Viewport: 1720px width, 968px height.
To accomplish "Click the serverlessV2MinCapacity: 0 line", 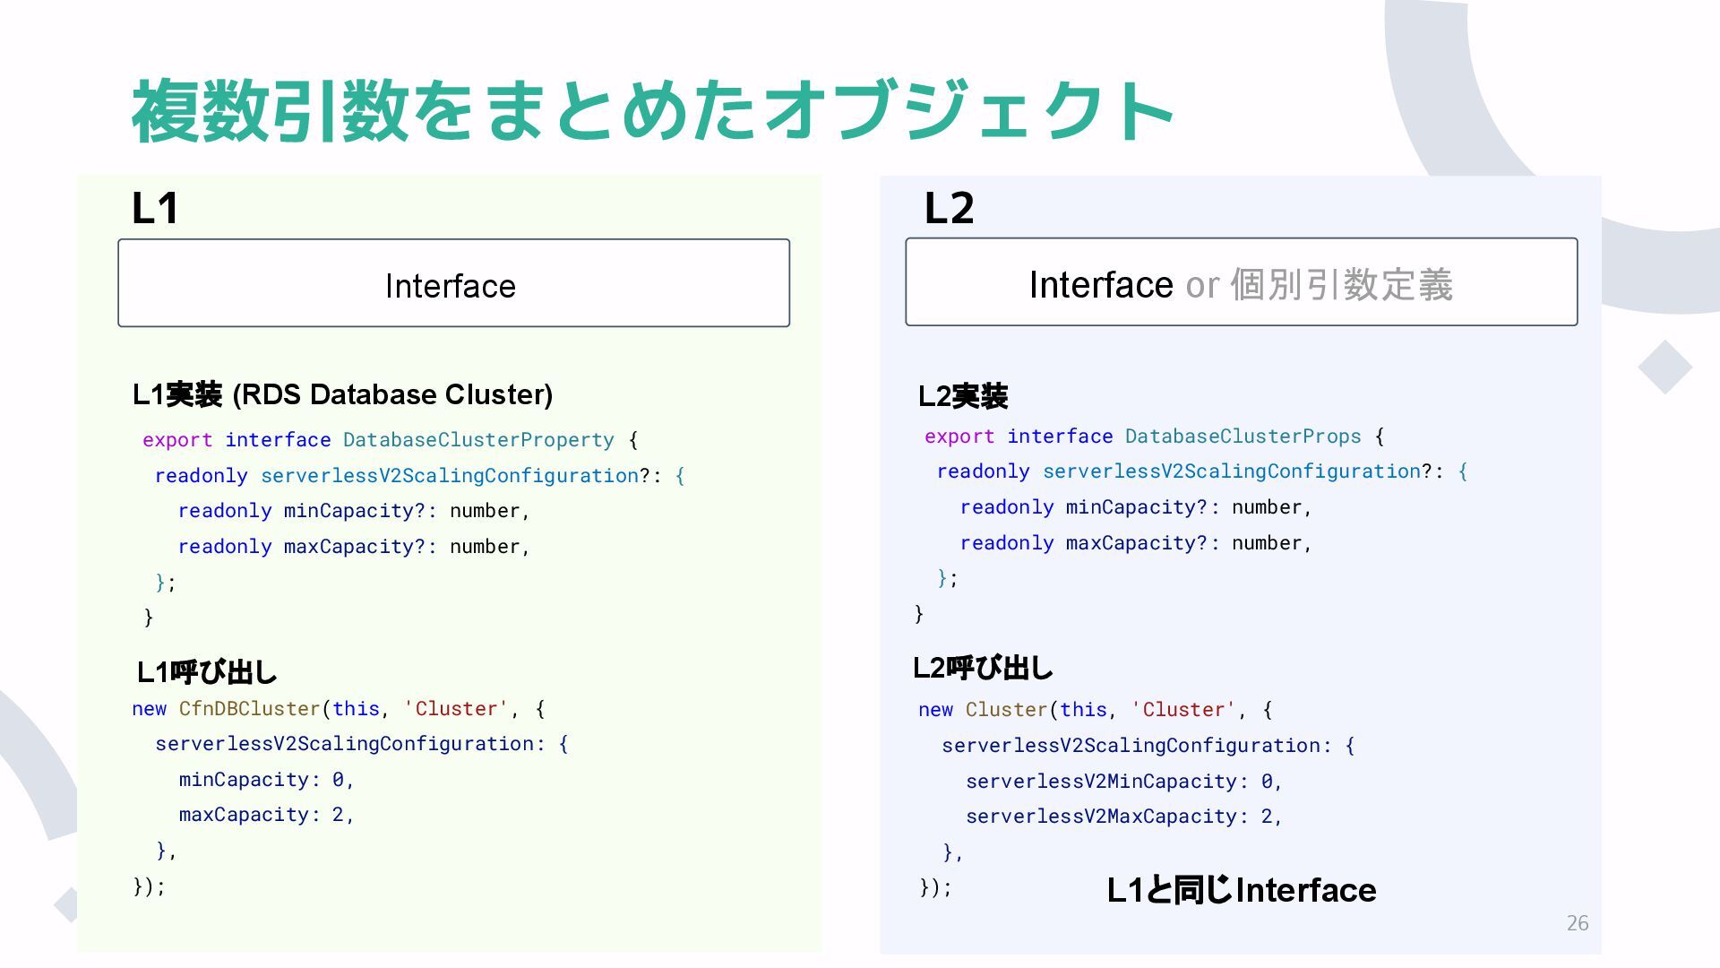I will (x=1123, y=782).
